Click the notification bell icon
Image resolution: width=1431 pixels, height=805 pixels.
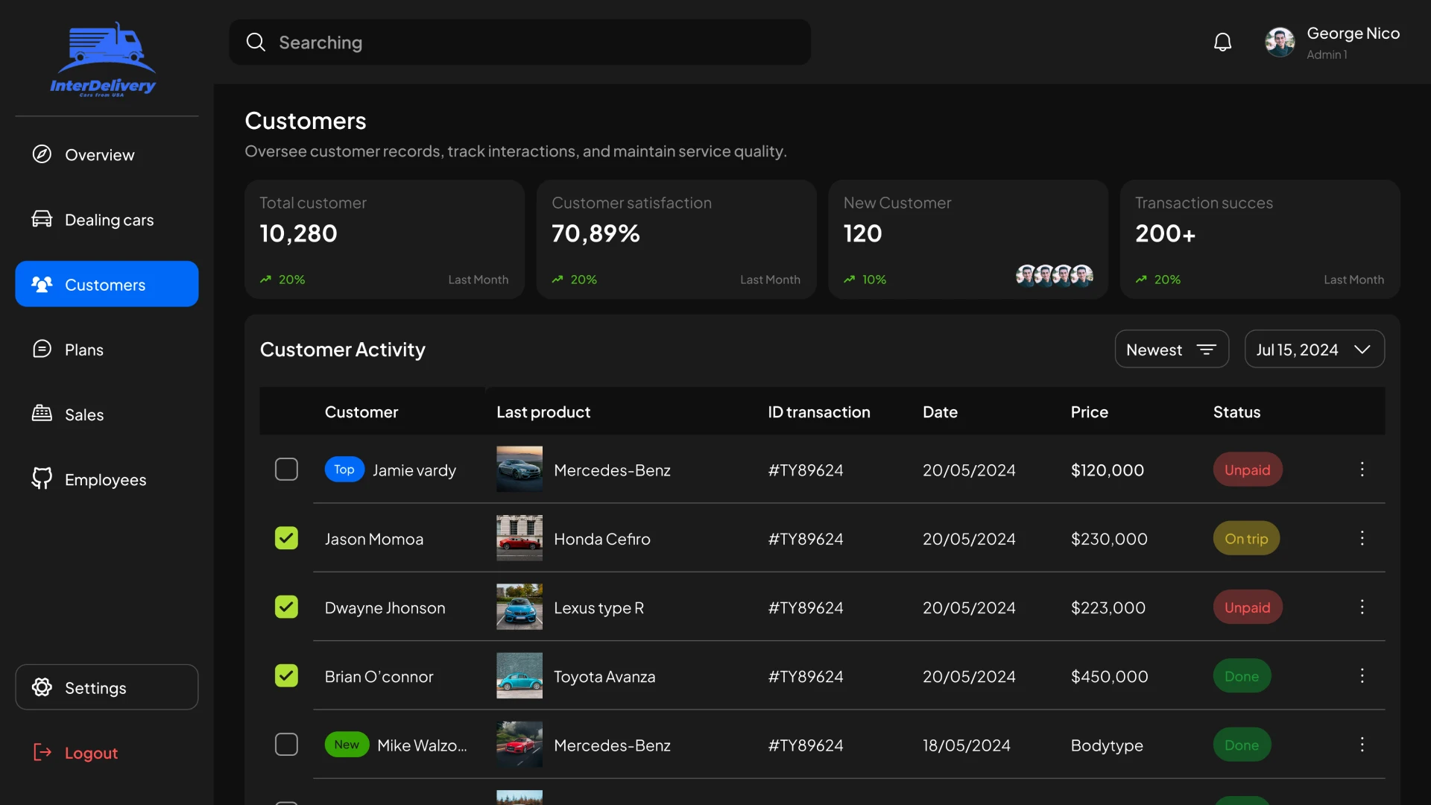click(x=1222, y=42)
